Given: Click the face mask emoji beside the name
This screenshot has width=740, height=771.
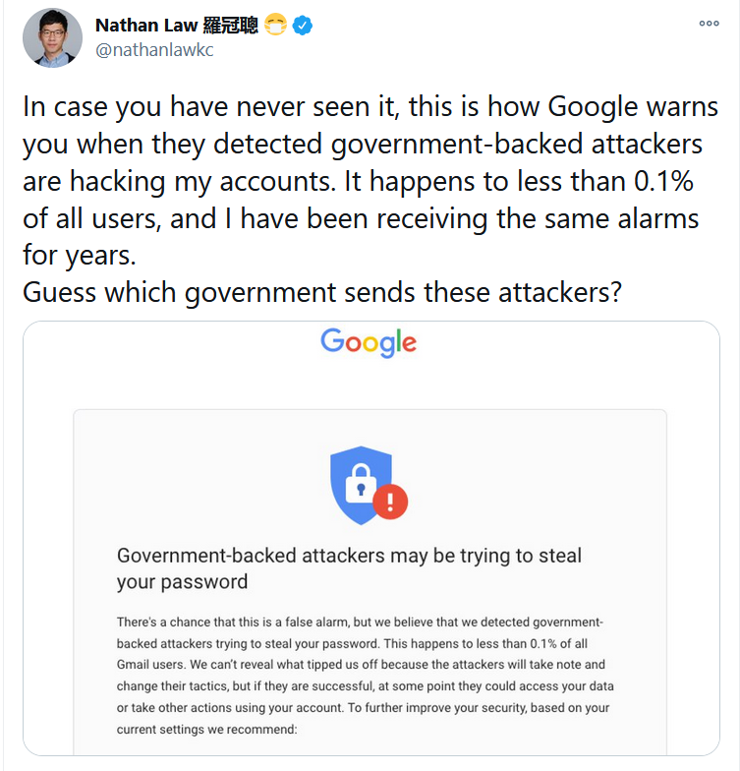Looking at the screenshot, I should pos(276,27).
